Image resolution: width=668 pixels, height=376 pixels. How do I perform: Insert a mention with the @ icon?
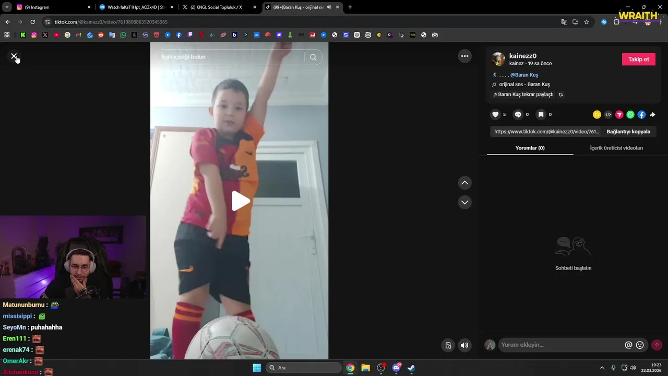(x=628, y=345)
